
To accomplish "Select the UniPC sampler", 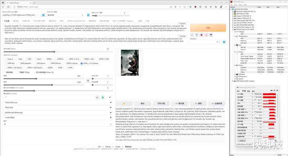I will (70, 68).
